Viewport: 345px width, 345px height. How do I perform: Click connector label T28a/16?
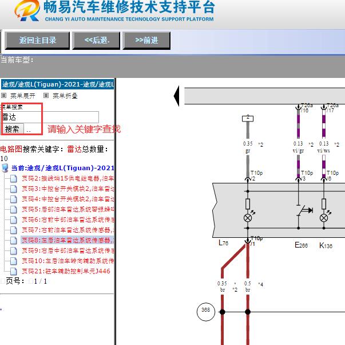point(306,108)
